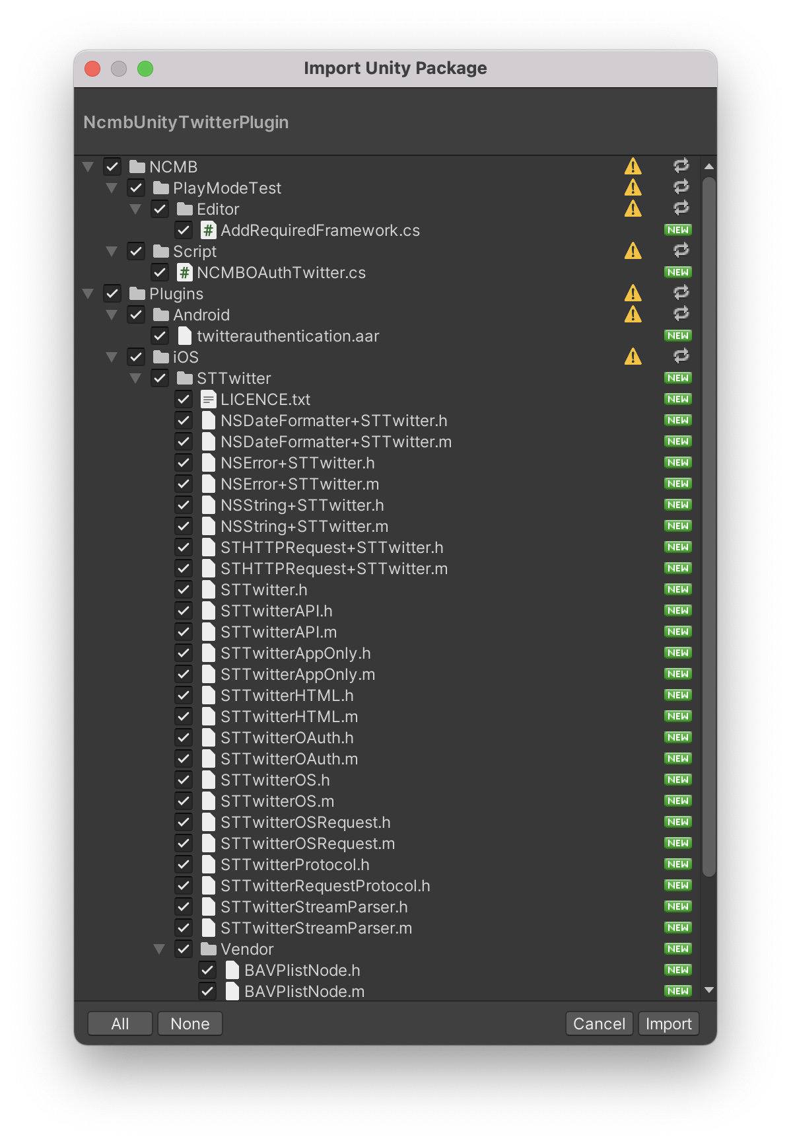Click the NEW badge for twitterauthentication.aar
The width and height of the screenshot is (791, 1143).
[x=678, y=336]
